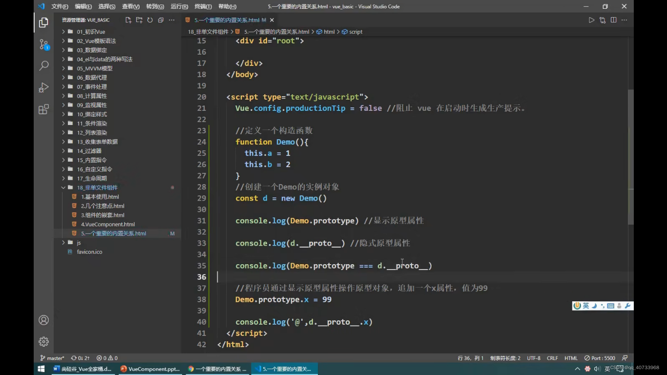The height and width of the screenshot is (375, 667).
Task: Expand the js folder
Action: [117, 243]
